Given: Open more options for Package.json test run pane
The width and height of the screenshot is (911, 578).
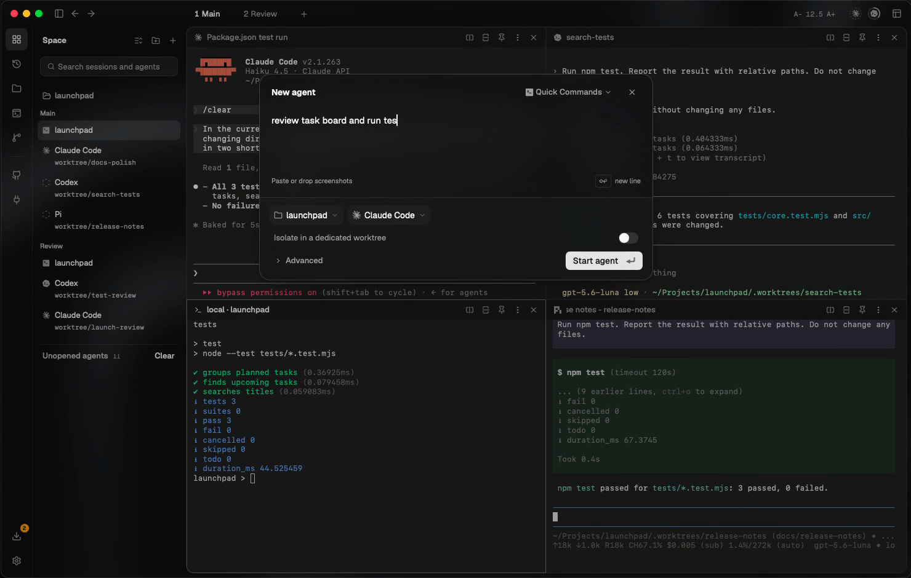Looking at the screenshot, I should tap(518, 38).
